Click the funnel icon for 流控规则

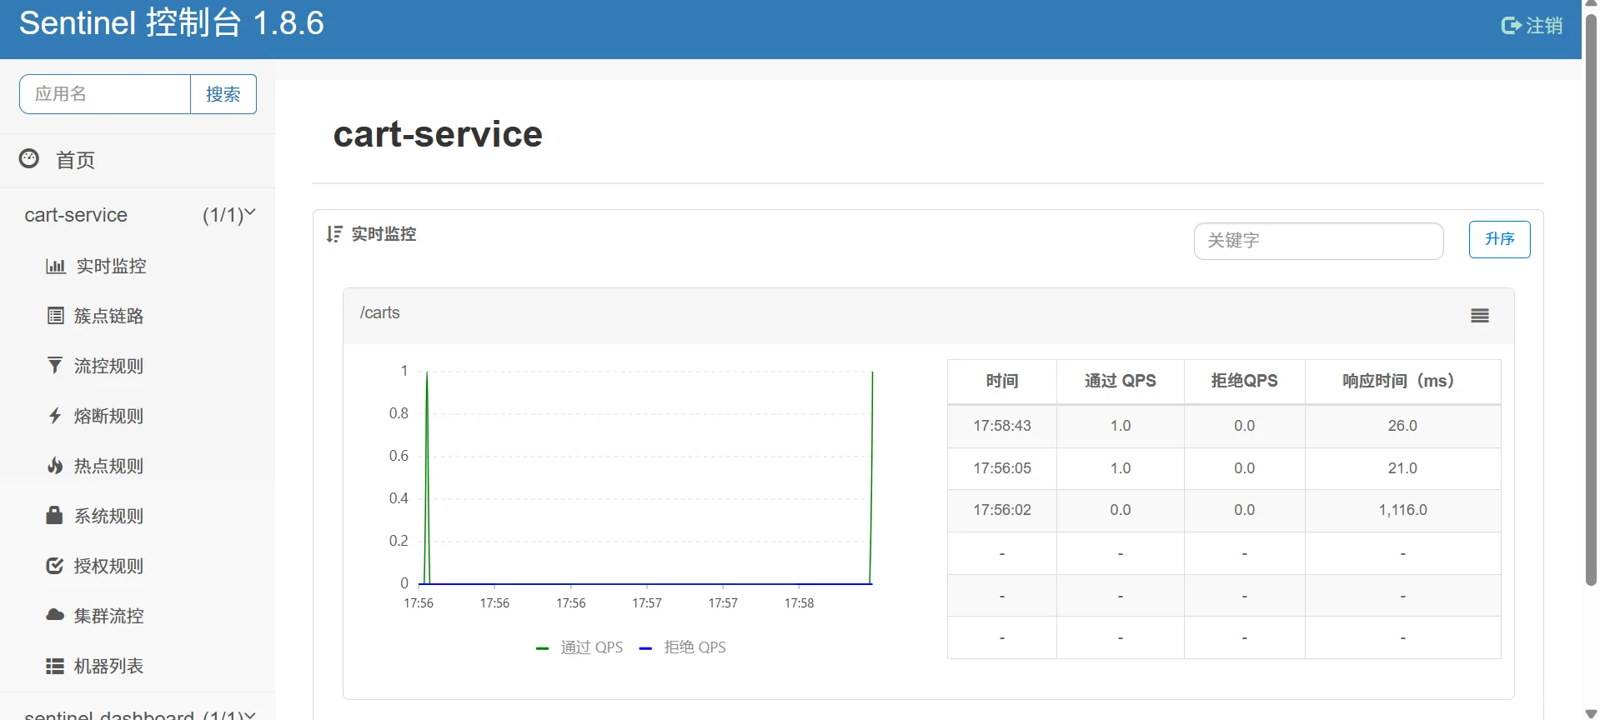click(x=55, y=365)
